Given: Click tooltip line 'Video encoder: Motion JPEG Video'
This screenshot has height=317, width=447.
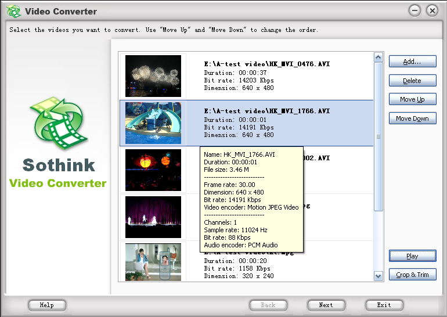Looking at the screenshot, I should point(251,207).
